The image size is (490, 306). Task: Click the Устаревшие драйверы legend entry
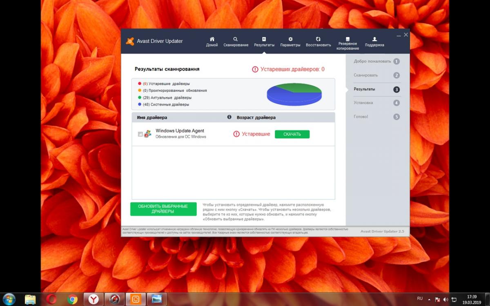(164, 84)
